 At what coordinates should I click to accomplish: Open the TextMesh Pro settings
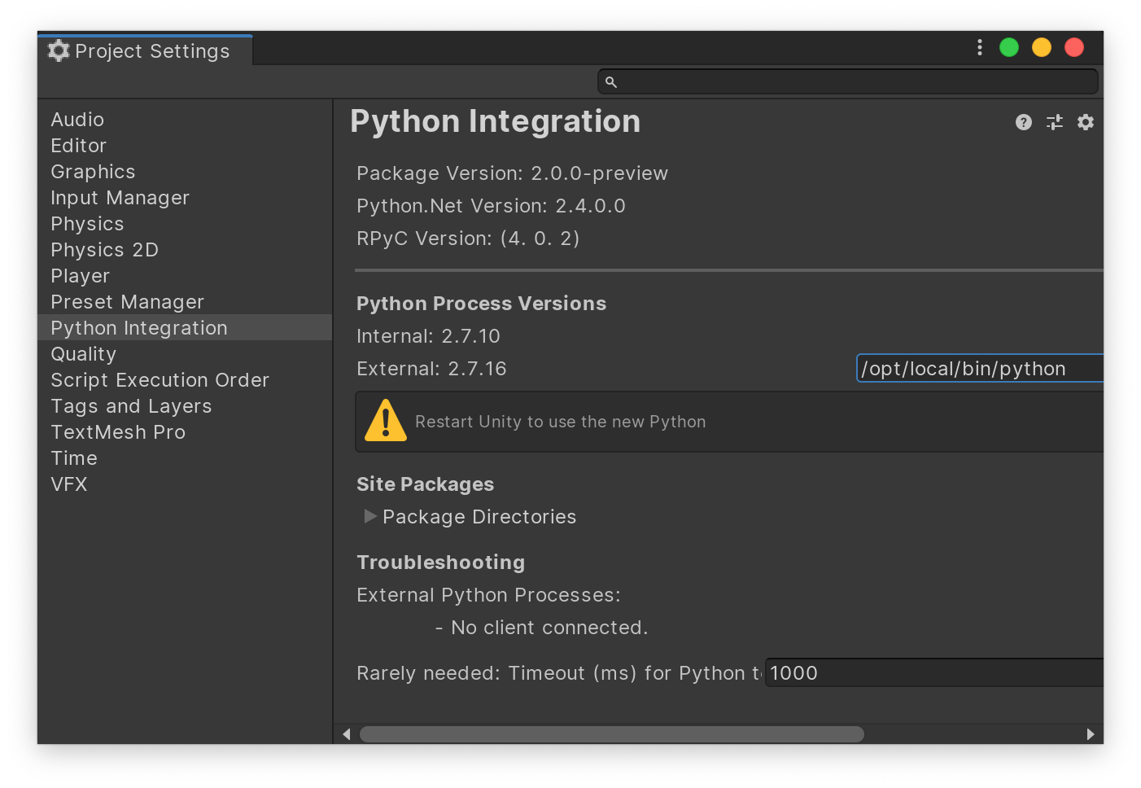click(118, 432)
